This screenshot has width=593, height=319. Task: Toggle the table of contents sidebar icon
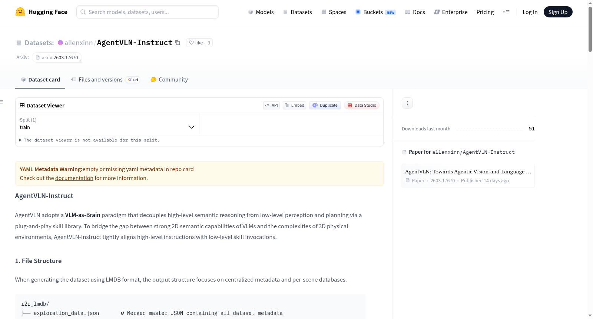click(2, 102)
